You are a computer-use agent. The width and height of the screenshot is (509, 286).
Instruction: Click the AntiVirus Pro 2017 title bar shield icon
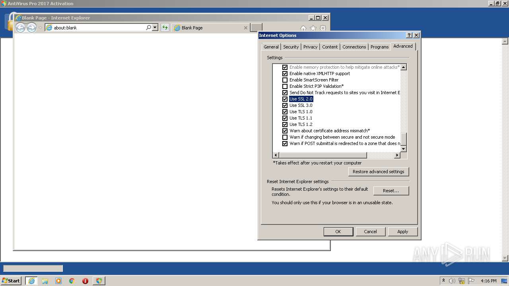4,4
